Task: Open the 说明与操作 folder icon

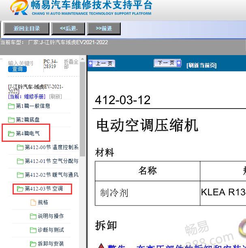Action: pos(33,216)
